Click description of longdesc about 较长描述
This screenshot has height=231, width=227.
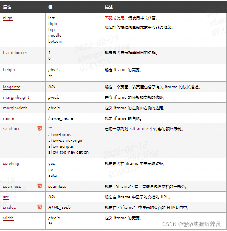153,87
